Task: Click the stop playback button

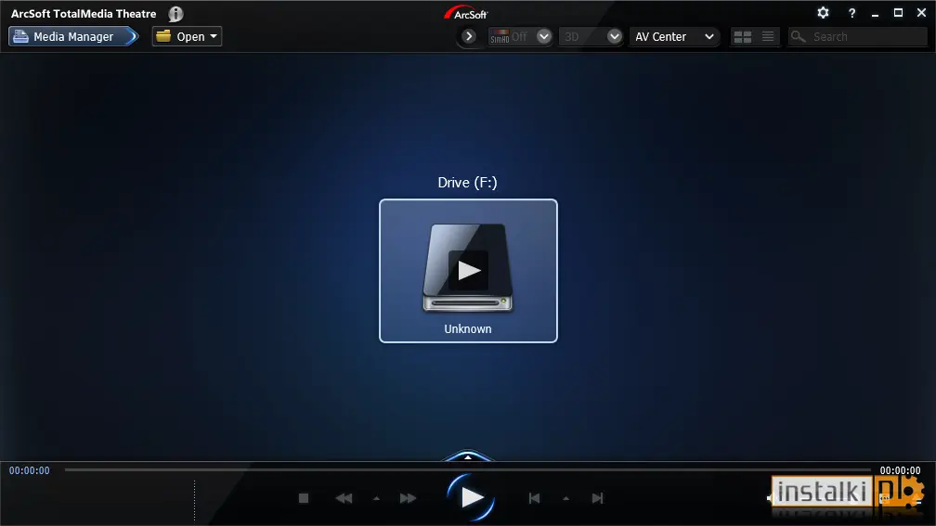Action: click(x=304, y=498)
